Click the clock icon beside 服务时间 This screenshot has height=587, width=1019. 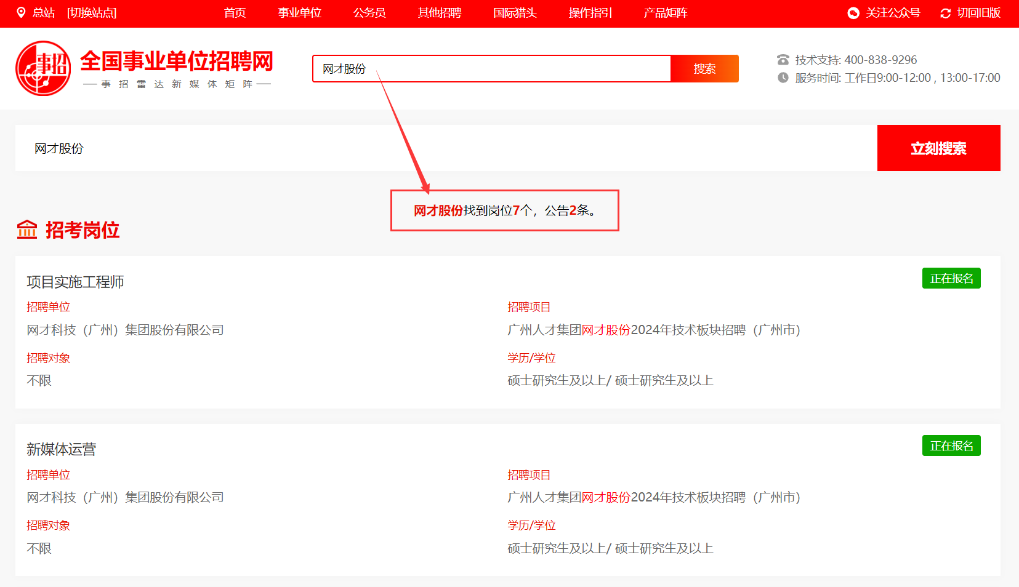(x=783, y=78)
